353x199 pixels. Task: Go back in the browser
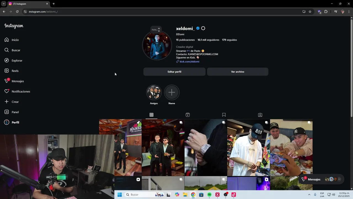pos(4,12)
